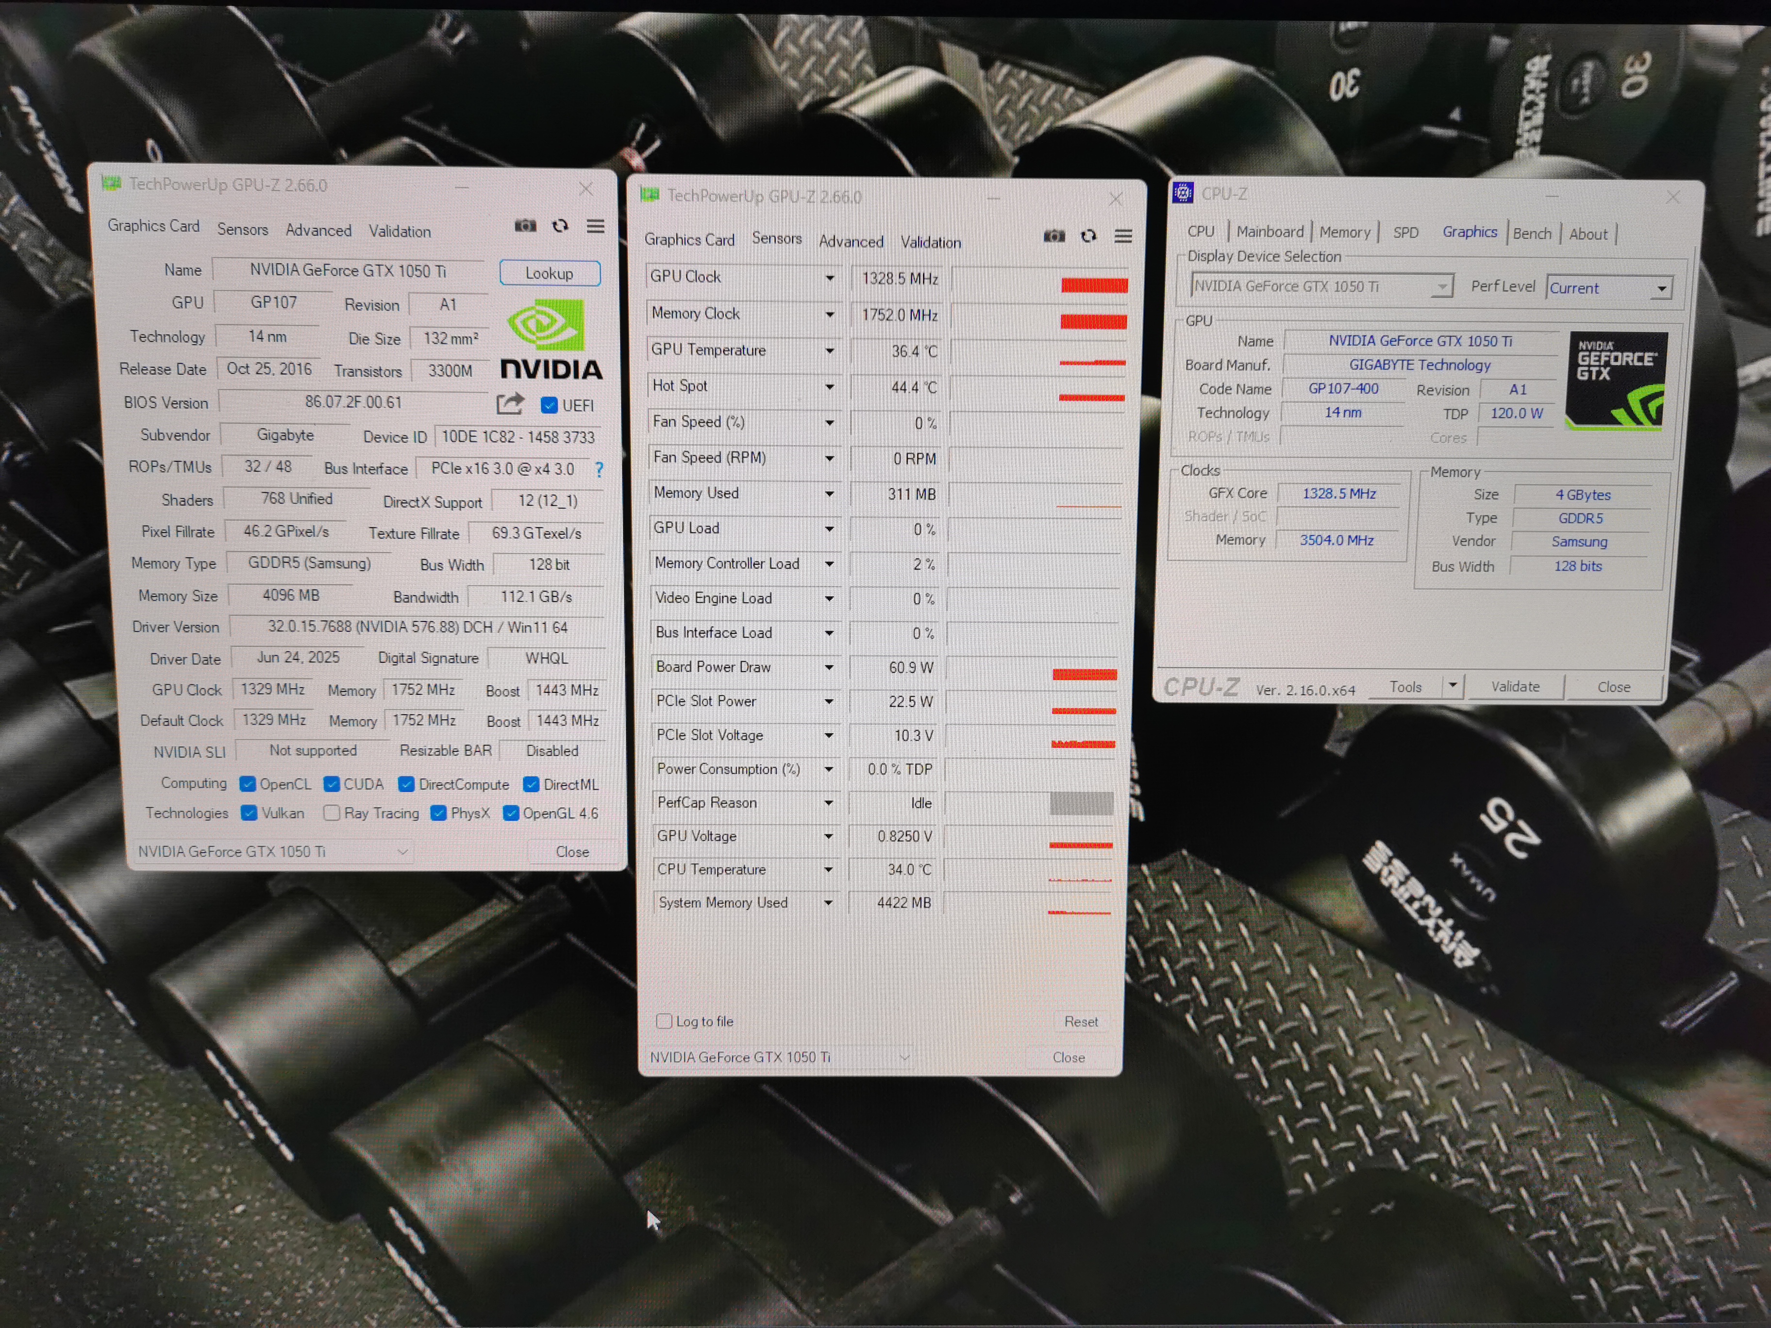This screenshot has width=1771, height=1328.
Task: Switch to Validation tab in Graphics Card window
Action: (400, 232)
